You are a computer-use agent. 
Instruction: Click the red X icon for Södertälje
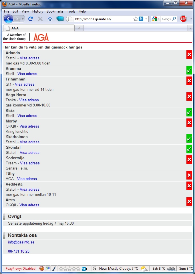[x=189, y=160]
